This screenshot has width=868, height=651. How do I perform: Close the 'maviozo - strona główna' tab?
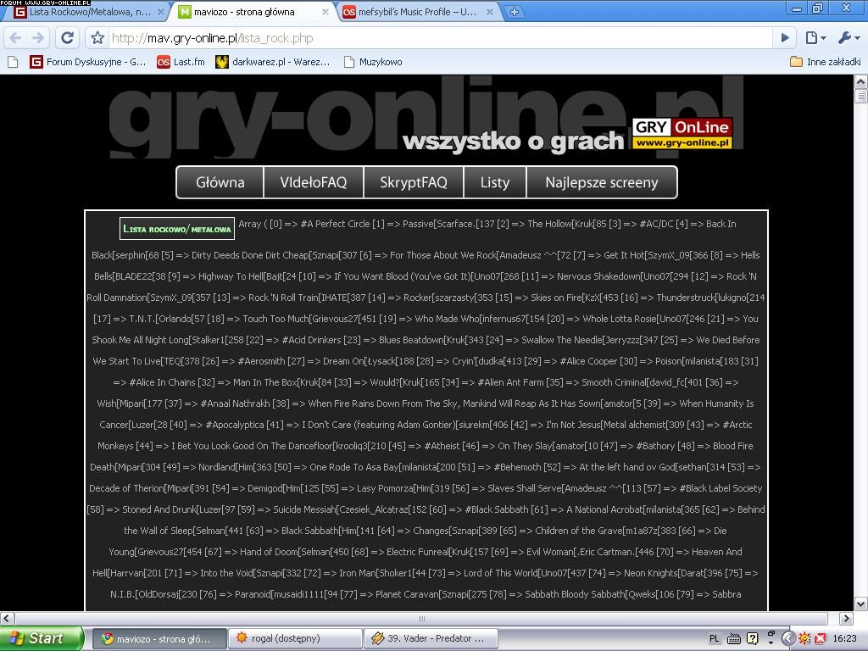pos(325,12)
